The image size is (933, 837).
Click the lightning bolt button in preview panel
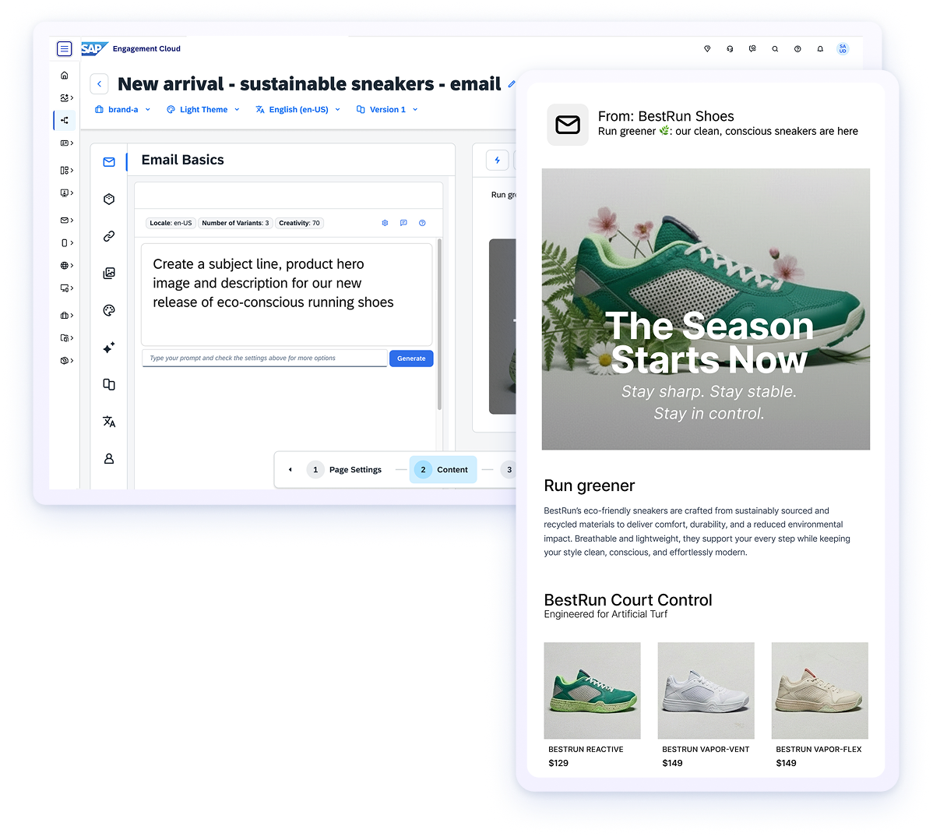pos(498,160)
